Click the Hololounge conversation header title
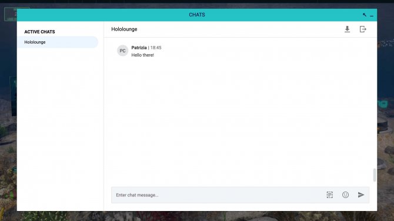Image resolution: width=394 pixels, height=221 pixels. click(x=124, y=29)
